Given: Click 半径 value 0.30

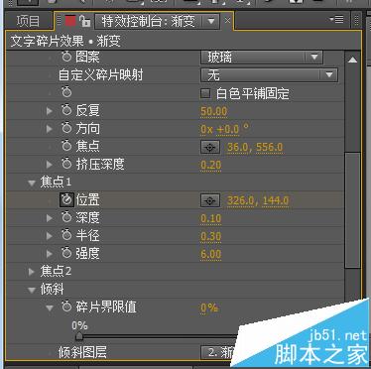Looking at the screenshot, I should point(210,236).
